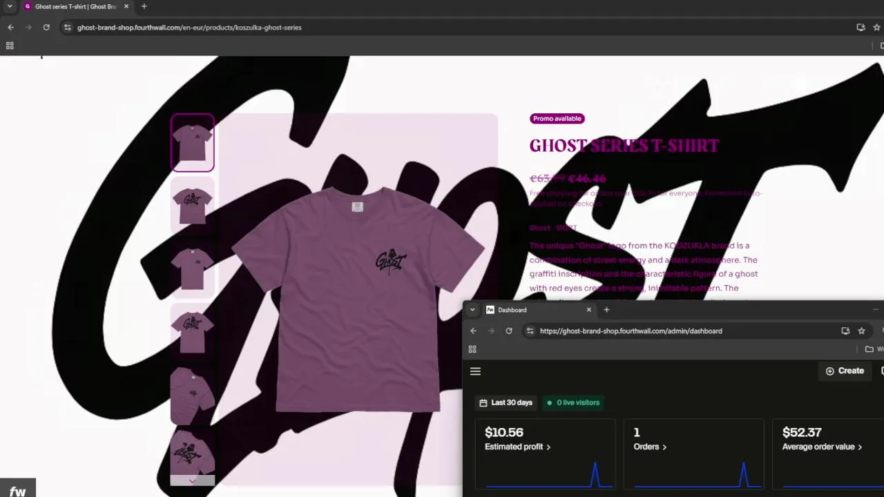Click the $52.37 average order value figure

click(802, 432)
